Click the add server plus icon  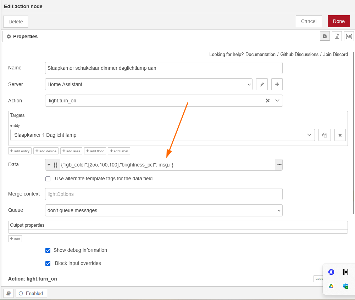click(x=277, y=84)
